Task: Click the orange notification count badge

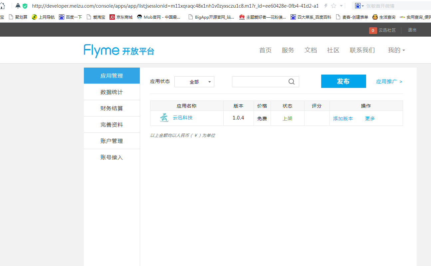Action: 373,30
